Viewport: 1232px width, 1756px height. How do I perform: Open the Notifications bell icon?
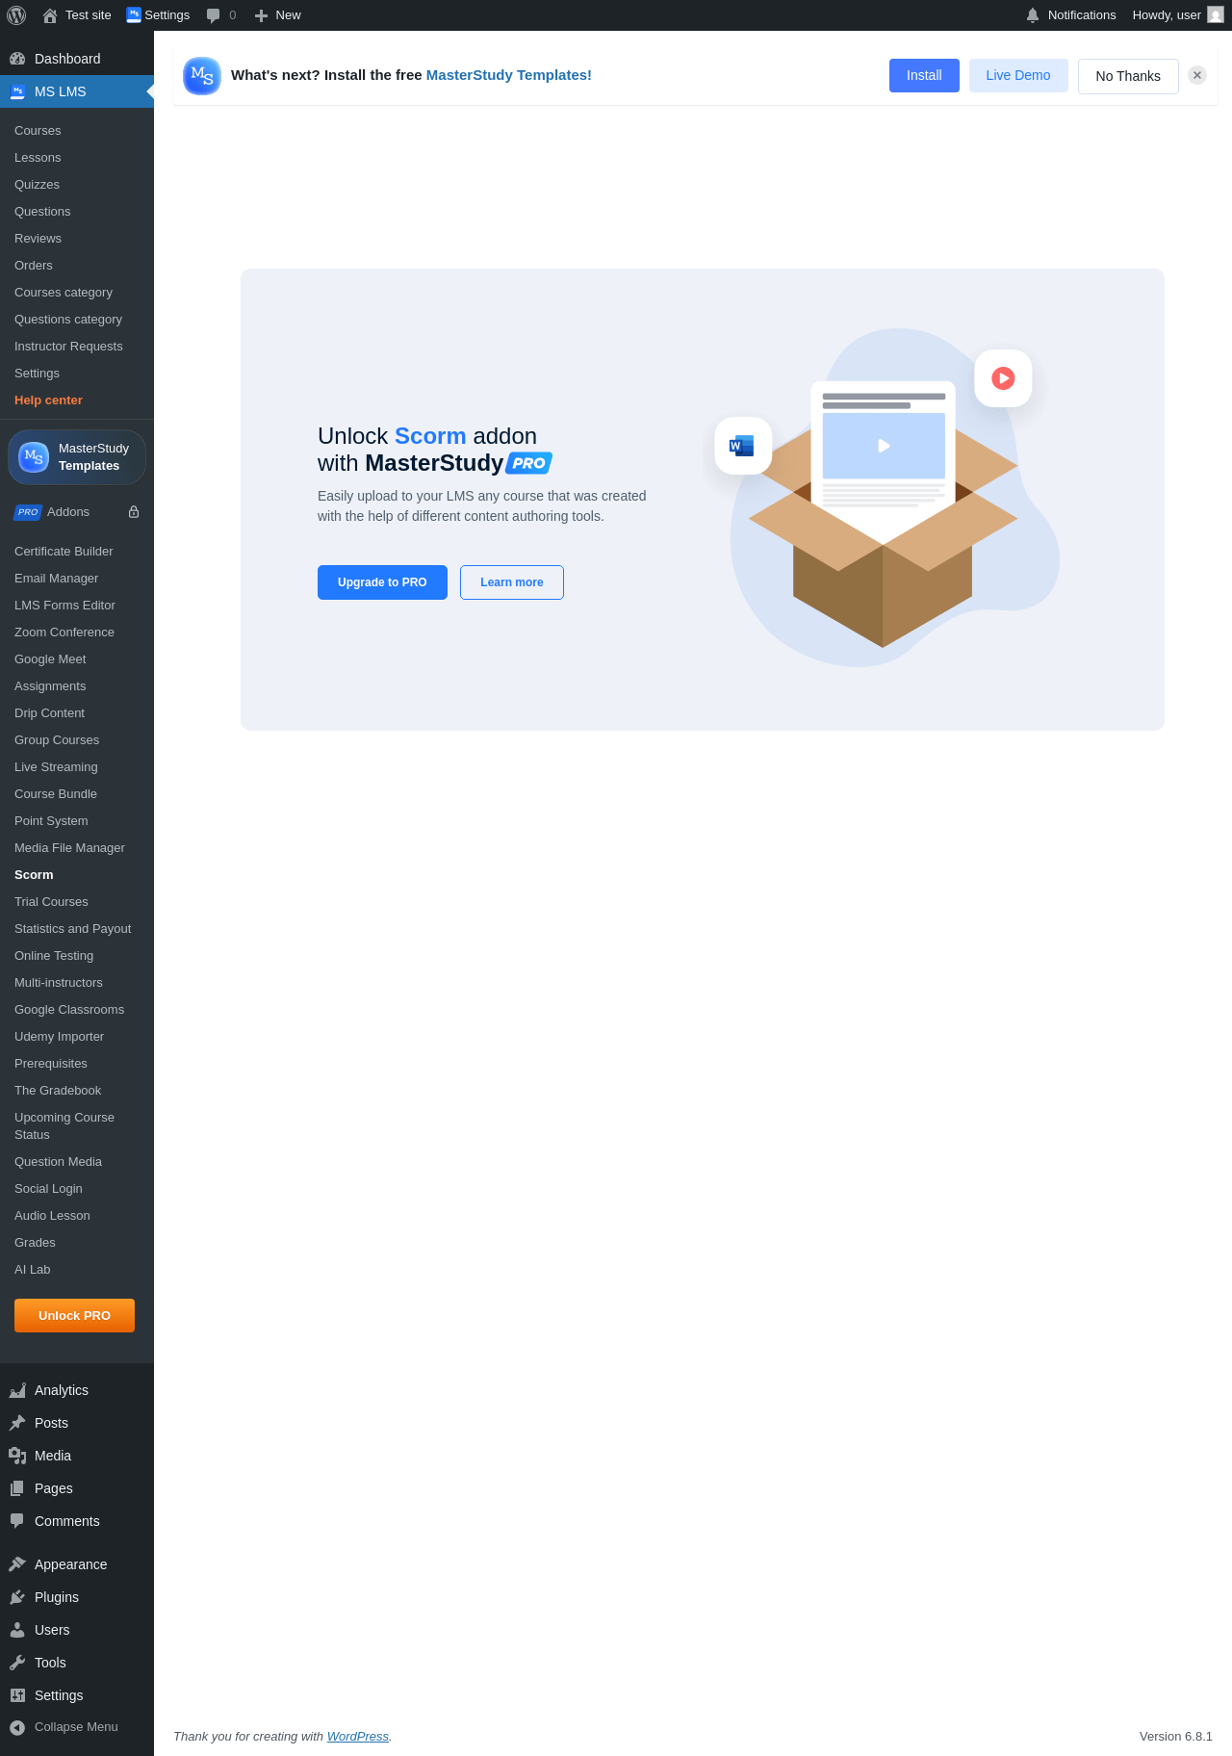[1033, 15]
